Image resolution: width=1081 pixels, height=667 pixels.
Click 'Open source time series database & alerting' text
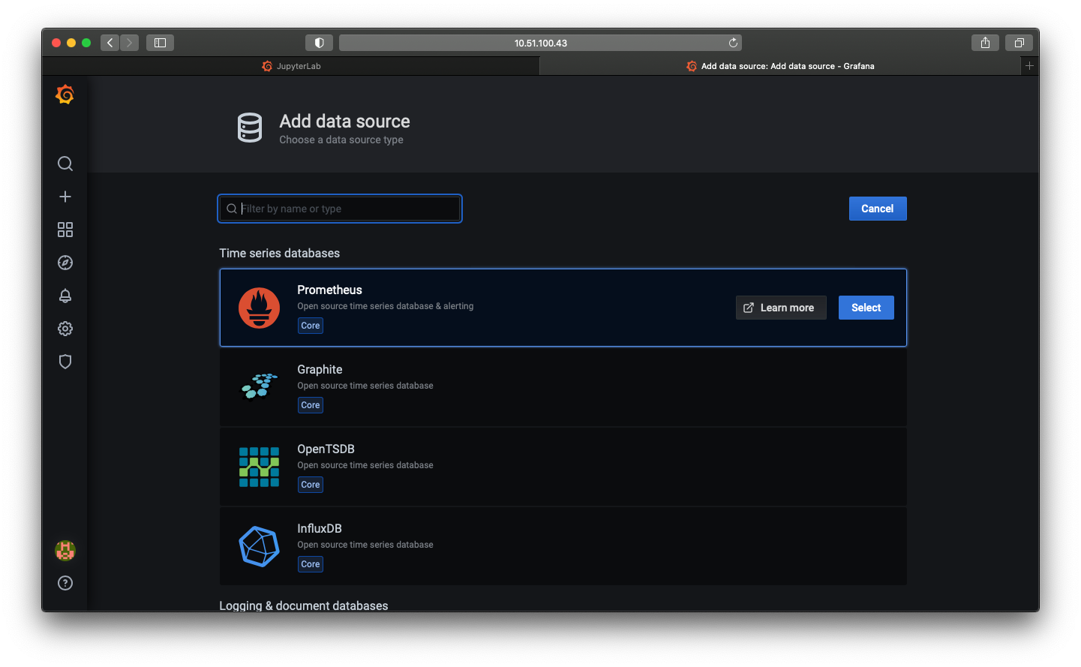(386, 306)
